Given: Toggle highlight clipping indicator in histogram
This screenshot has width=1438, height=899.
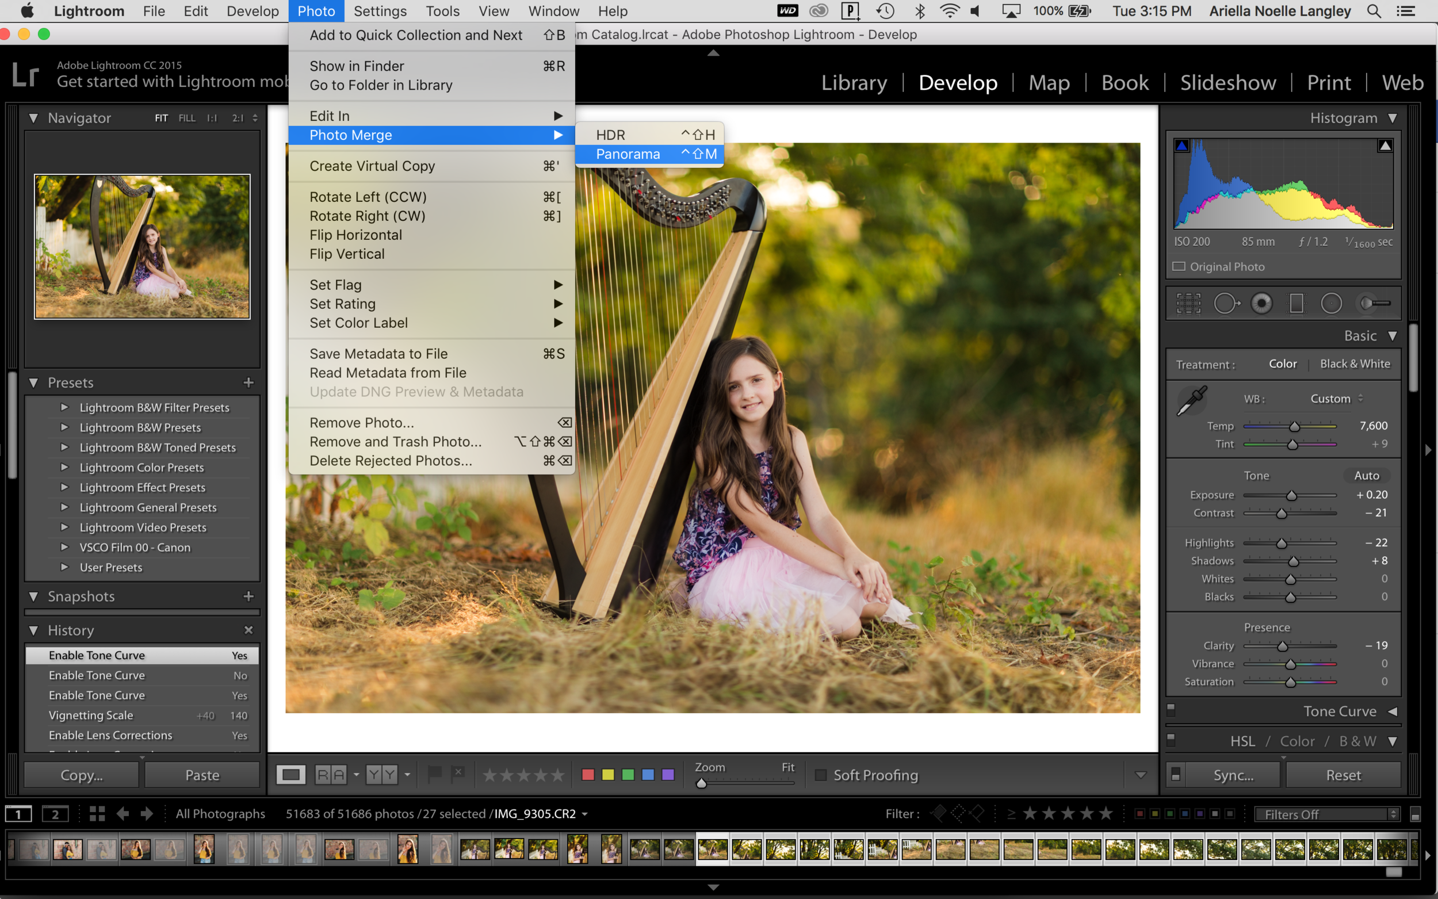Looking at the screenshot, I should (x=1385, y=146).
